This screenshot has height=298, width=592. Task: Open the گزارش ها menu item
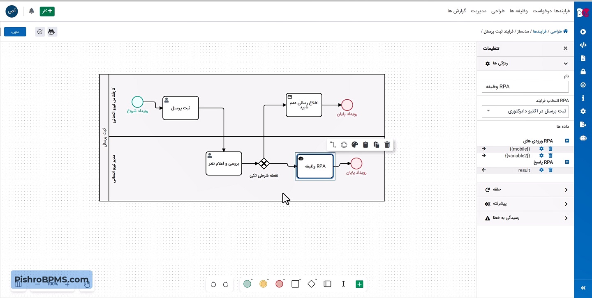pos(457,11)
